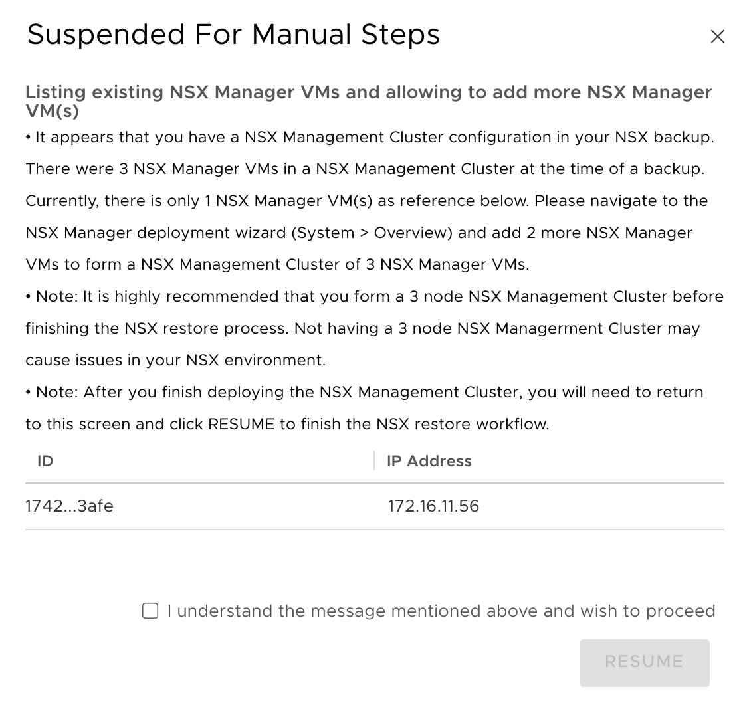The height and width of the screenshot is (703, 743).
Task: Sort the table by ID column header
Action: (45, 461)
